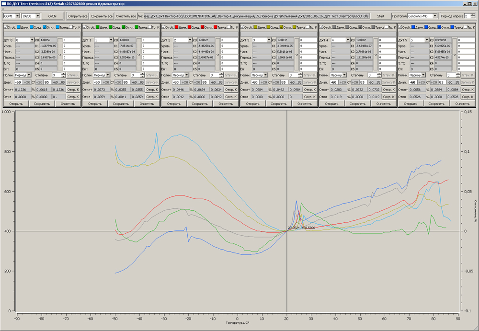Click the -60...85 range button in ДУТ 4 panel
The width and height of the screenshot is (479, 331).
[376, 82]
